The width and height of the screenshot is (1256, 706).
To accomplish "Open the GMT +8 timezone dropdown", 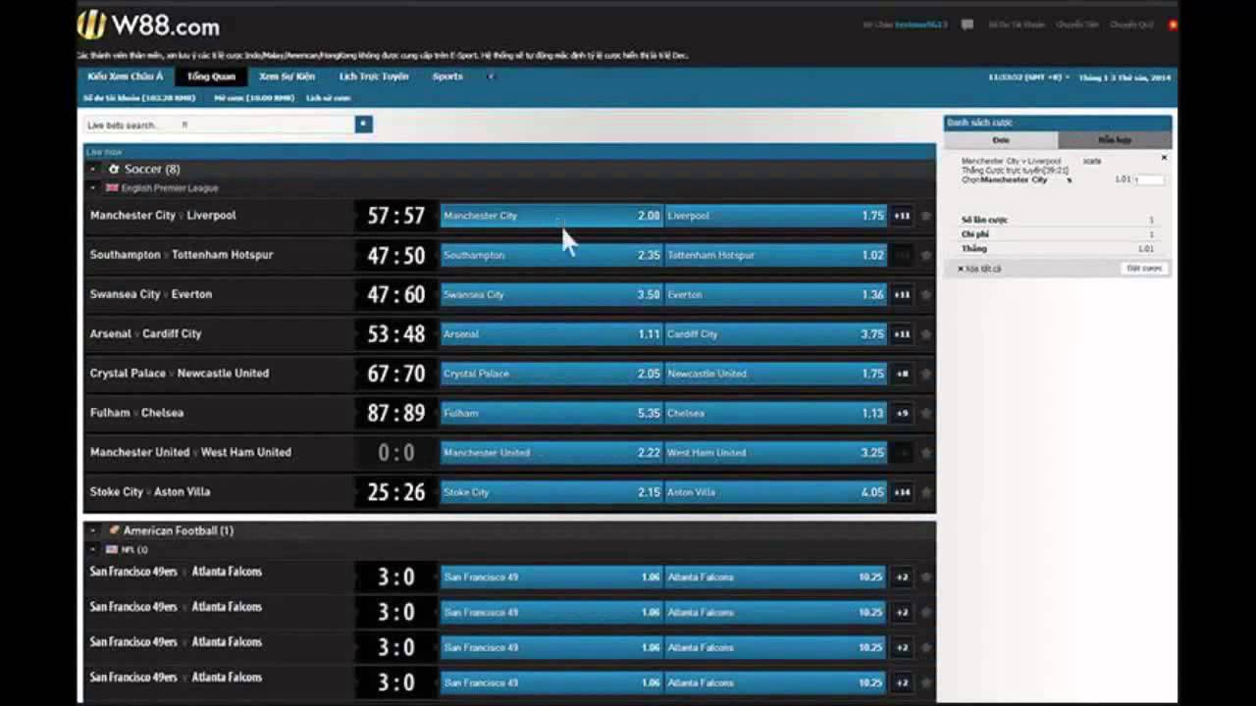I will 1028,76.
